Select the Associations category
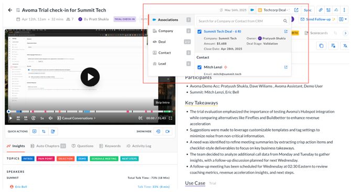Viewport: 351px width, 192px height. [x=171, y=20]
